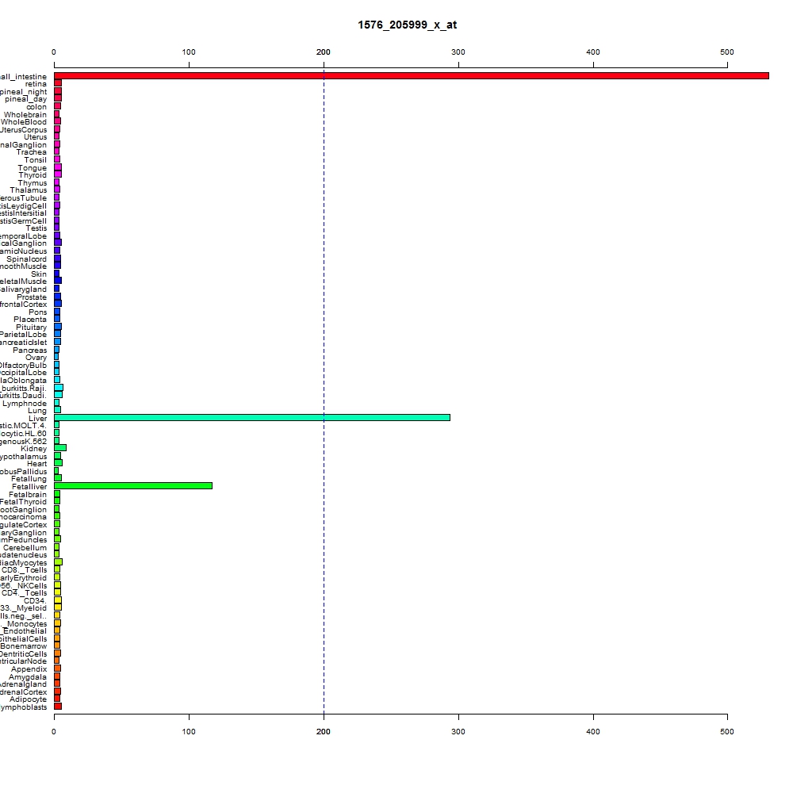Click the Appendix label
The height and width of the screenshot is (793, 793).
(x=29, y=669)
